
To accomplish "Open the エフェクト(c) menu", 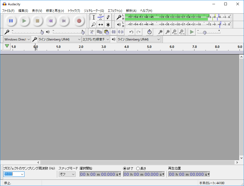I will point(115,11).
